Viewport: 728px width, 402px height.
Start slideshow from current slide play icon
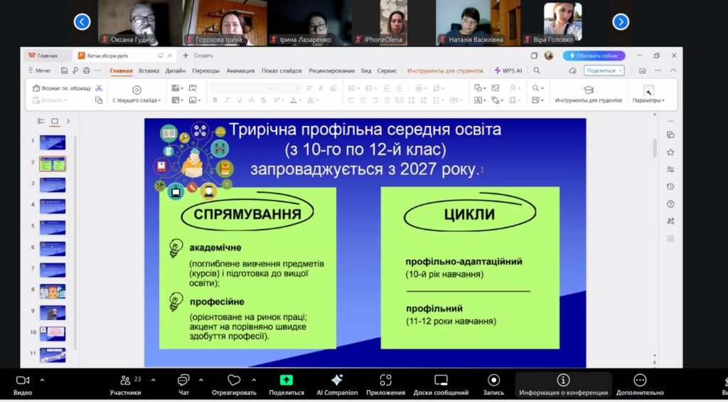[136, 90]
